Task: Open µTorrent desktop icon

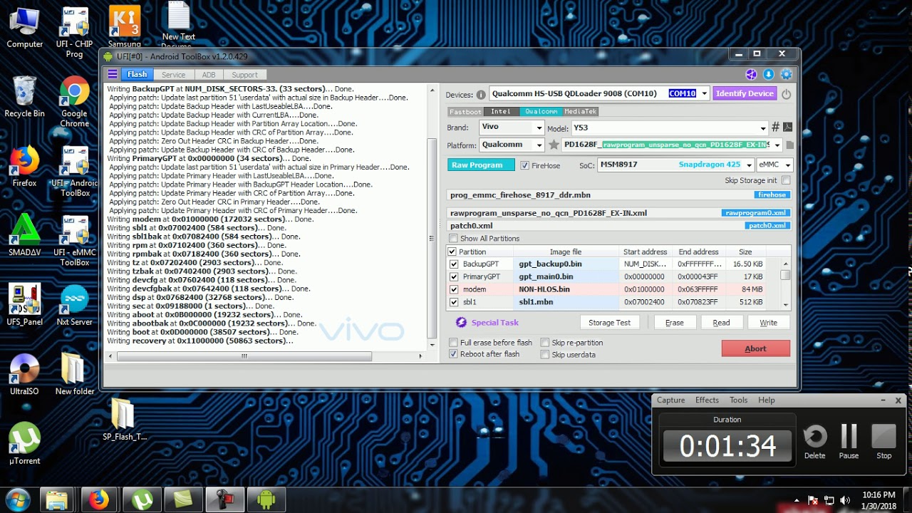Action: [x=24, y=443]
